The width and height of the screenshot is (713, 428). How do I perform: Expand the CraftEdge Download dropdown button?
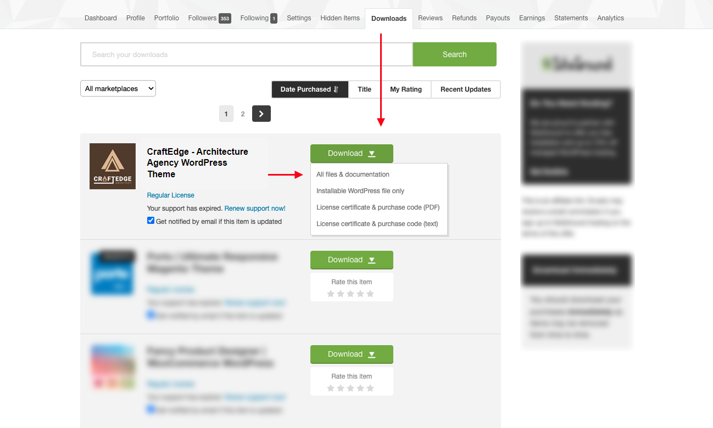(352, 154)
